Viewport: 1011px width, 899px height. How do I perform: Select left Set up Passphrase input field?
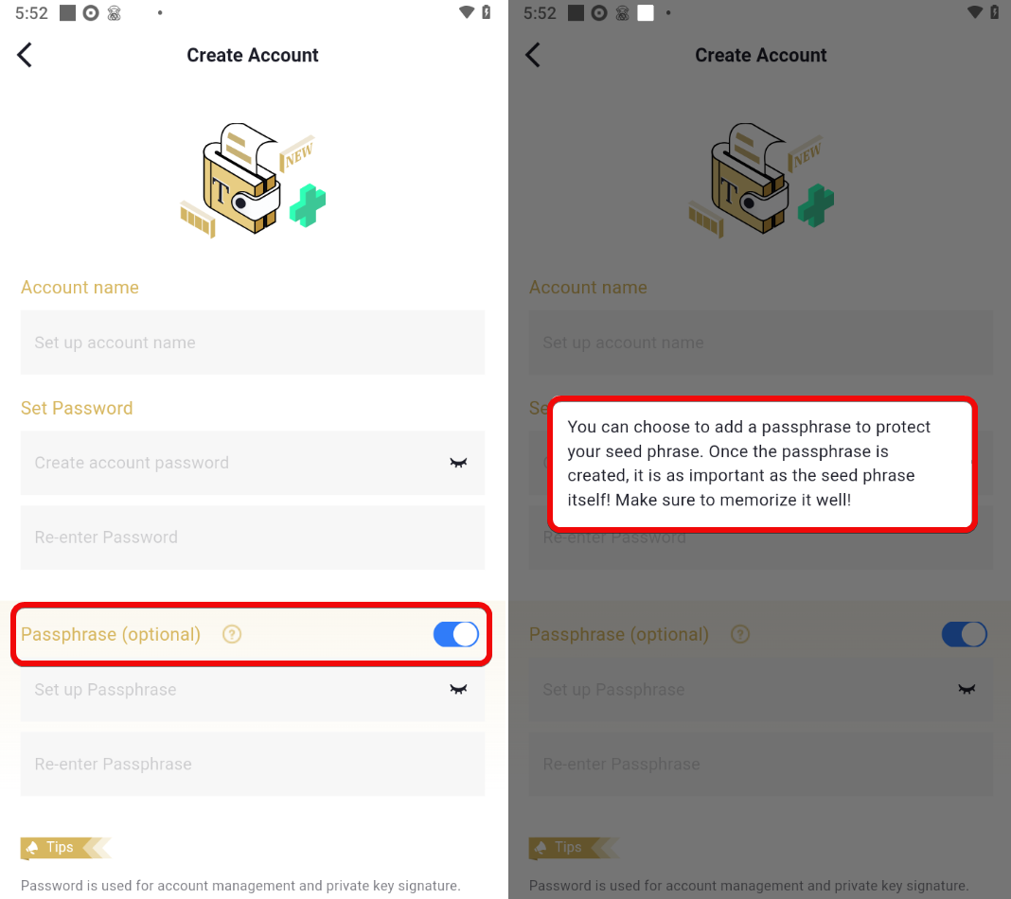(253, 690)
